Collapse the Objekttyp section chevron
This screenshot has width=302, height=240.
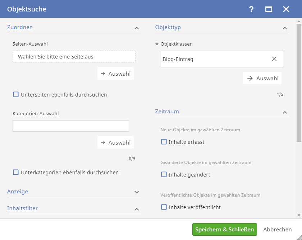pos(285,28)
